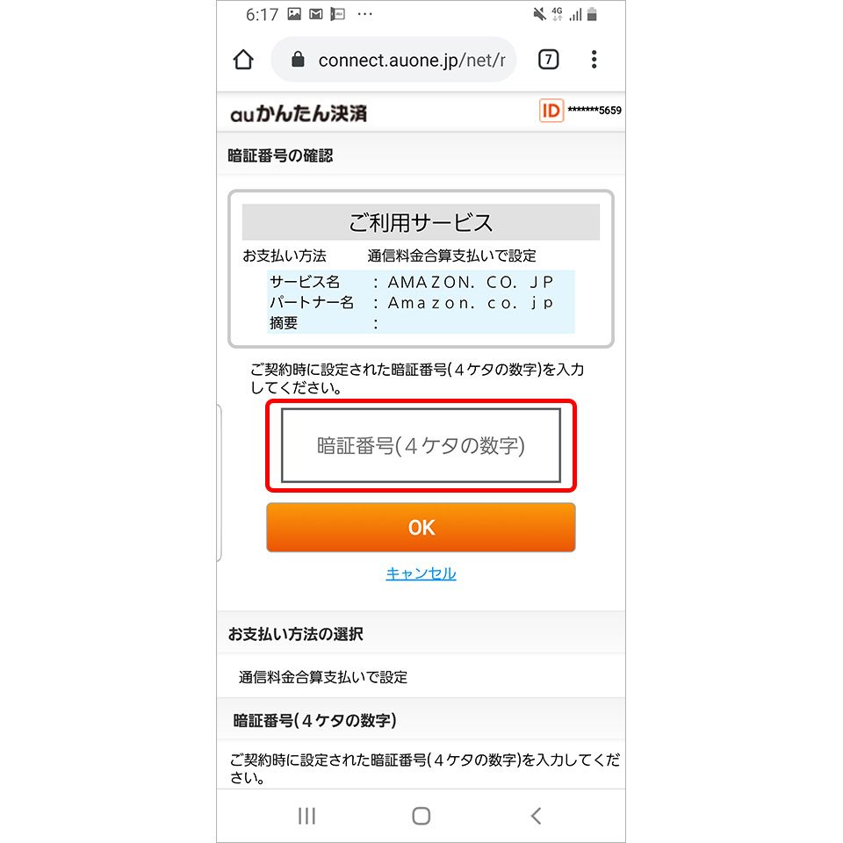Focus the 暗証番号(4ケタの数字) input field
The image size is (843, 843).
[x=421, y=445]
